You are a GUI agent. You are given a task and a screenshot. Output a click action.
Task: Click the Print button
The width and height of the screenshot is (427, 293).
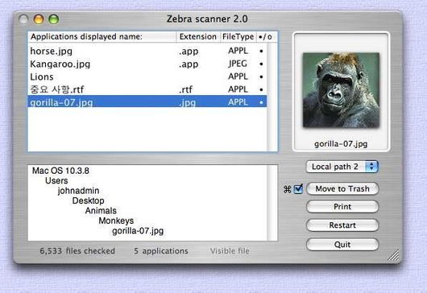(342, 207)
